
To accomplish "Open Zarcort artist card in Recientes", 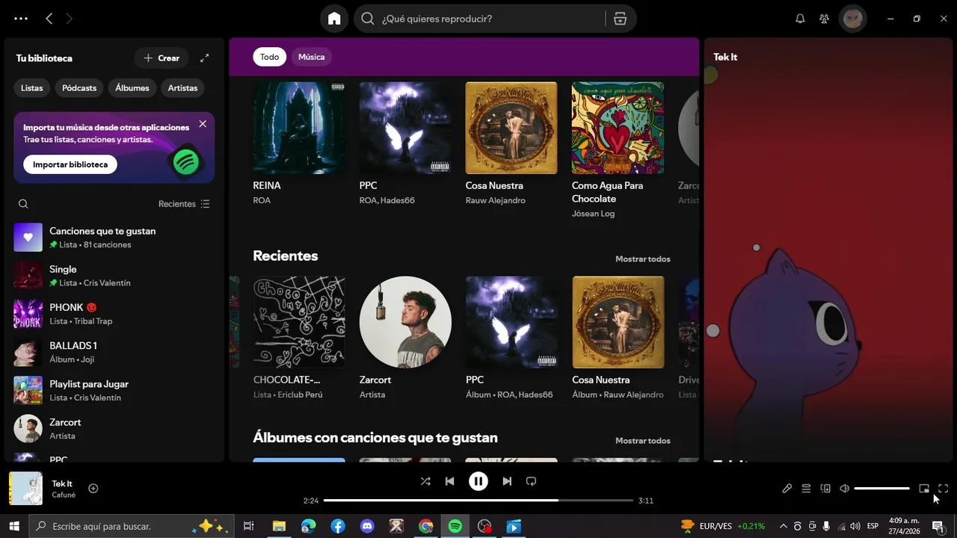I will (405, 338).
